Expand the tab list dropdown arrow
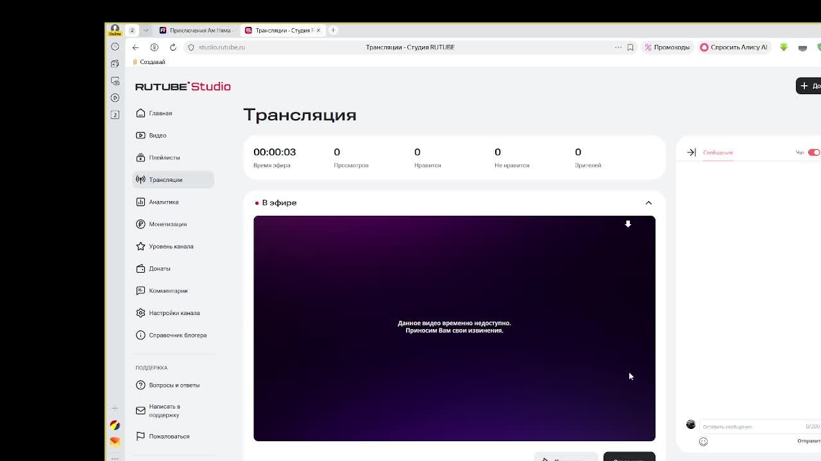 (146, 30)
